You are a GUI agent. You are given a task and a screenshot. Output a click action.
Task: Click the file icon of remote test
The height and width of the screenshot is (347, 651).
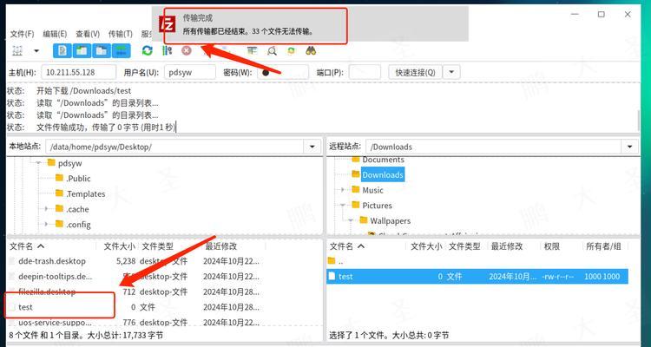tap(332, 276)
